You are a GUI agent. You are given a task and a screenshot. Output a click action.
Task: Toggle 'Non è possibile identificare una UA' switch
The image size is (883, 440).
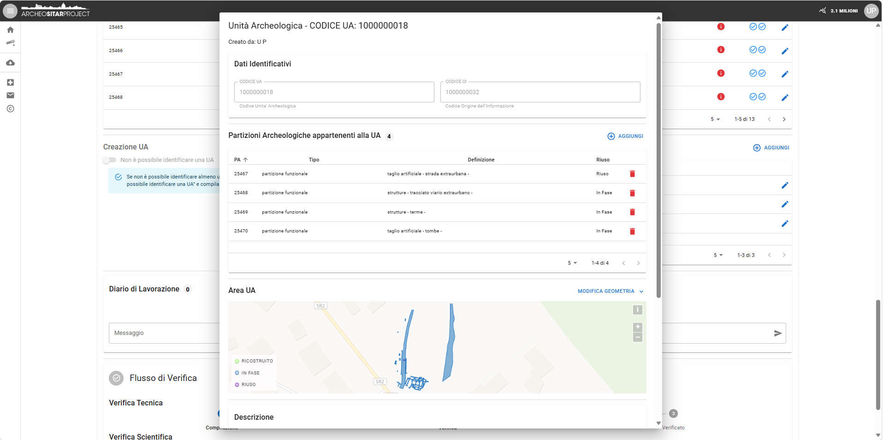(110, 160)
